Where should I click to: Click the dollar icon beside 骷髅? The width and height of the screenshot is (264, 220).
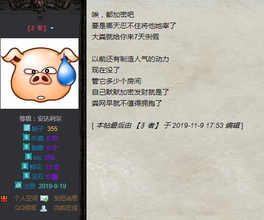(27, 147)
